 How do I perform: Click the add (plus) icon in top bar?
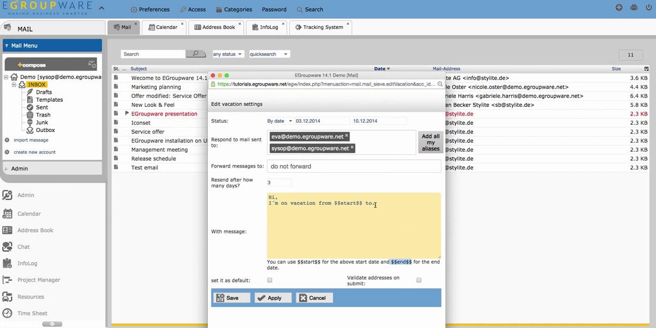point(619,8)
